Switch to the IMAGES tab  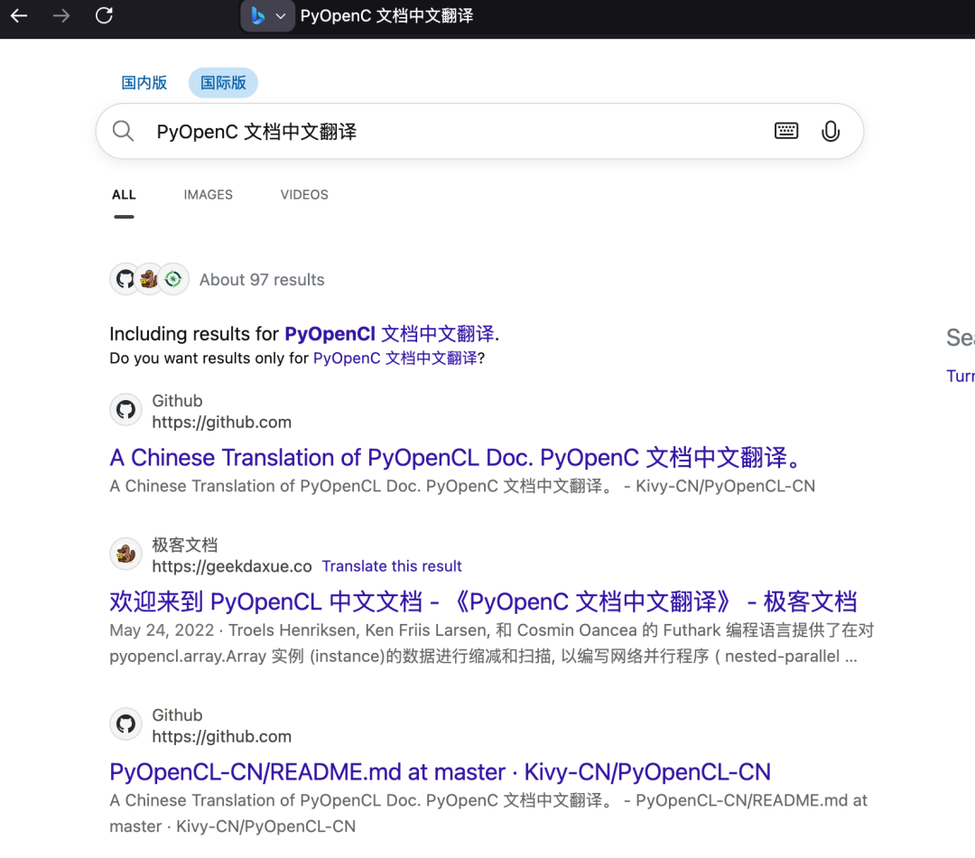pos(208,195)
